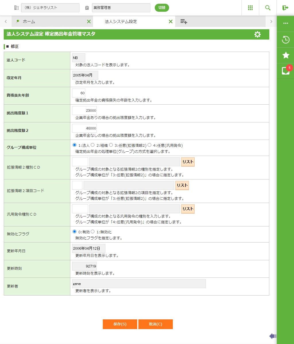Click the logout icon at top right

click(285, 8)
